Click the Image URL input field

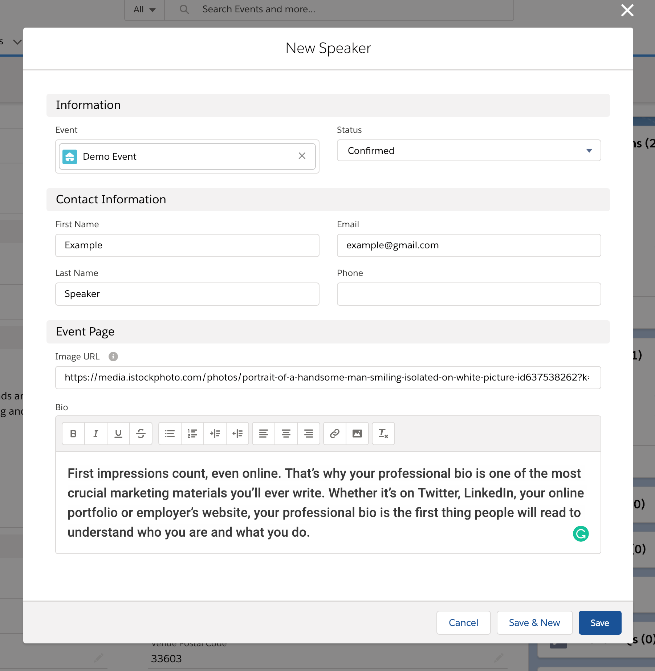(x=328, y=378)
